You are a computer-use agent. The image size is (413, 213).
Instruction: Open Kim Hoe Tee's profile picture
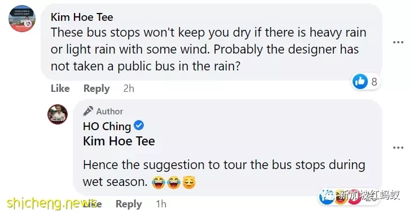click(22, 19)
